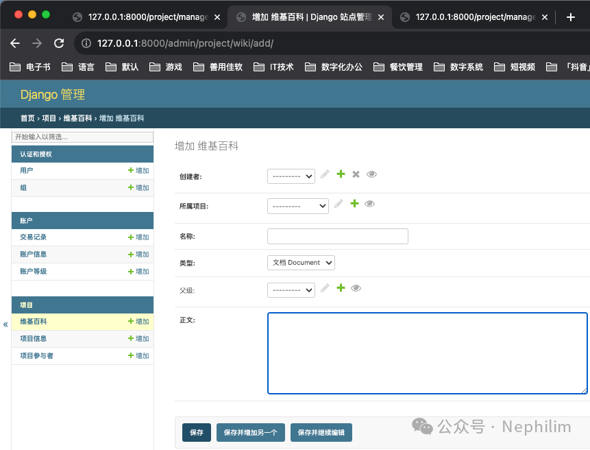Click the pencil icon next to 父级
This screenshot has height=450, width=590.
point(325,287)
